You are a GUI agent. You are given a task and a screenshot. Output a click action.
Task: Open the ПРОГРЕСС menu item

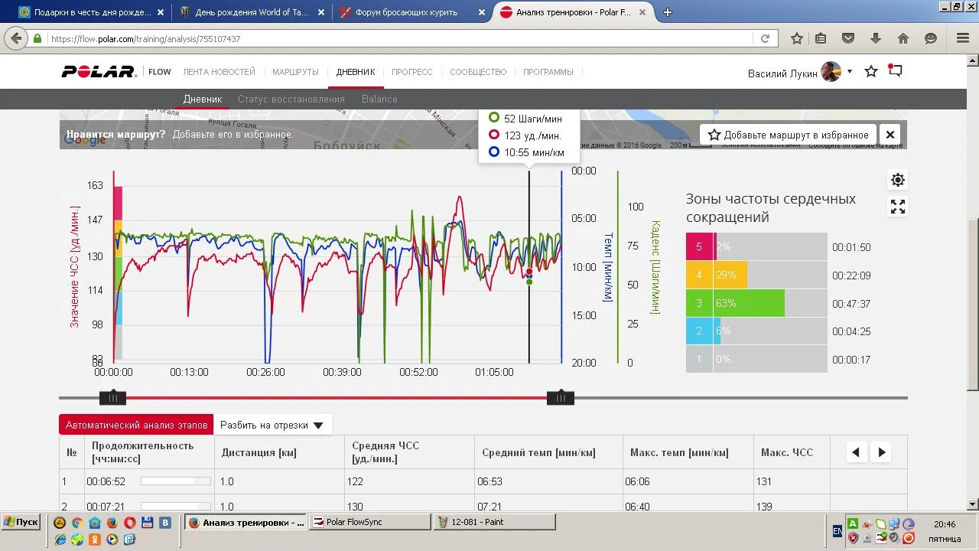tap(411, 72)
